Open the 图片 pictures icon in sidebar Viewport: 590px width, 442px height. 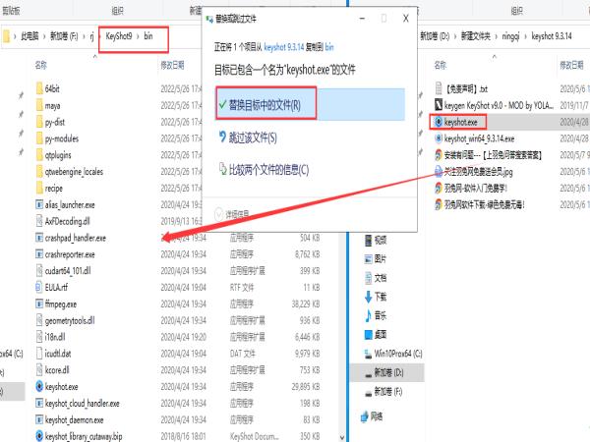coord(369,258)
